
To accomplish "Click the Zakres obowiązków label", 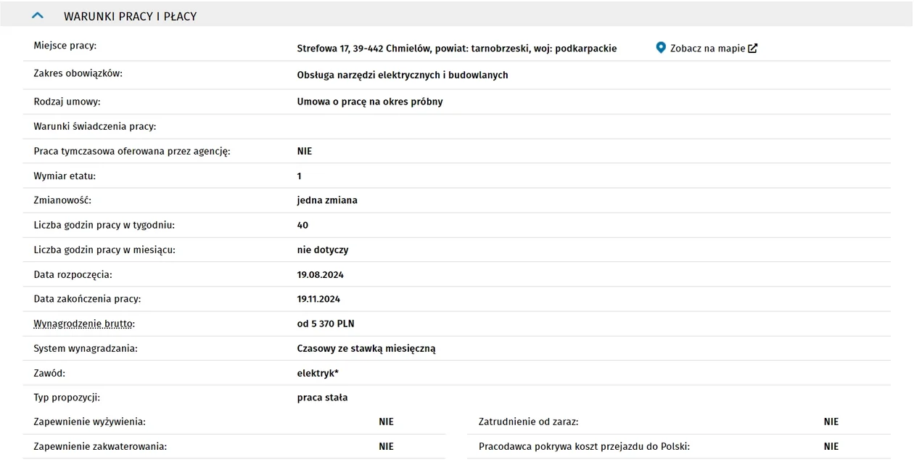I will coord(78,73).
